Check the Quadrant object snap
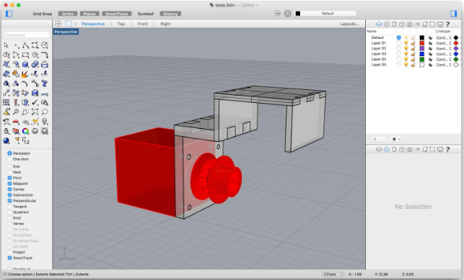 click(x=9, y=212)
